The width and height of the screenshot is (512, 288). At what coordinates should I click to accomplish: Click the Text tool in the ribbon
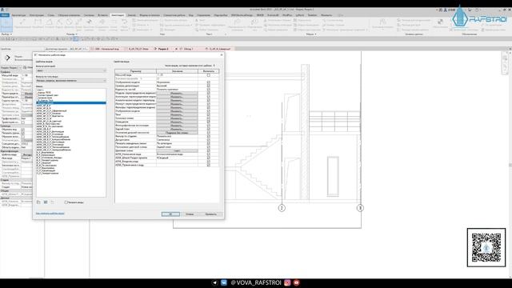200,20
